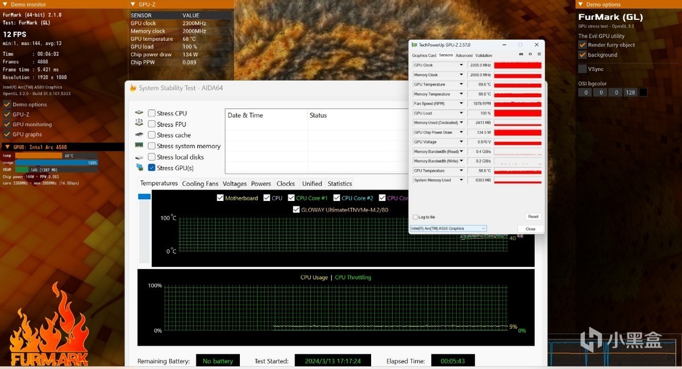682x369 pixels.
Task: Click the Status column header
Action: click(318, 115)
